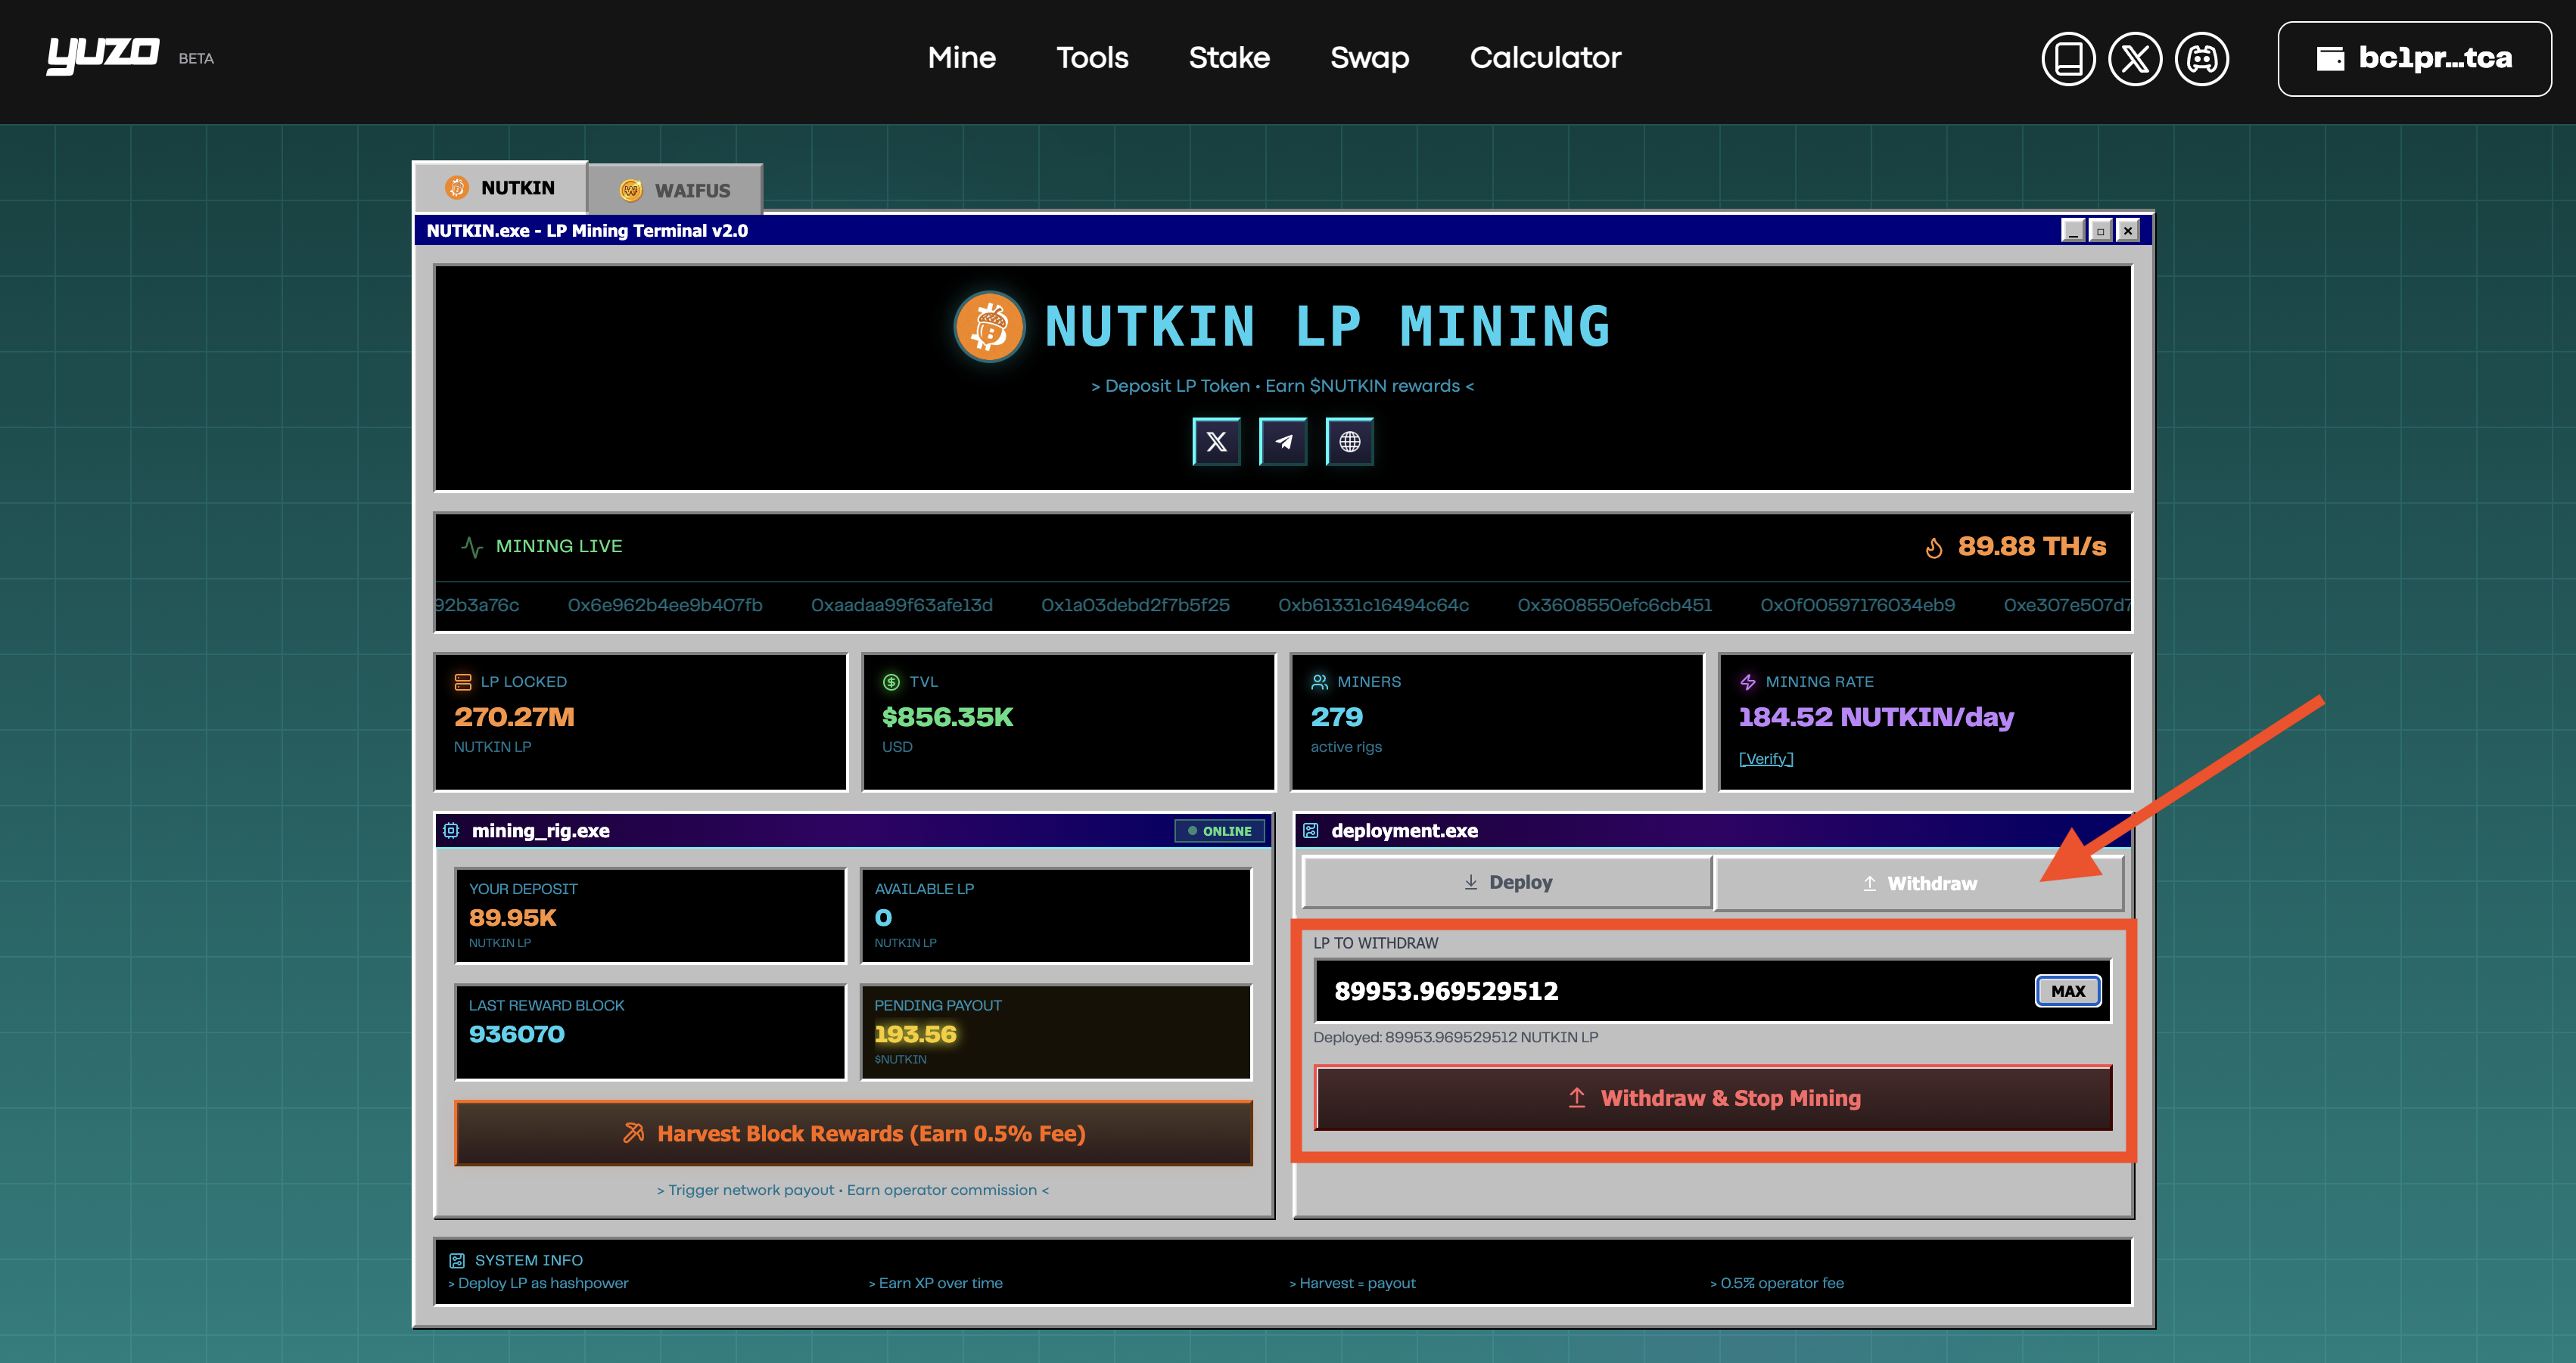Click the NUTKIN acorn coin logo

tap(989, 327)
